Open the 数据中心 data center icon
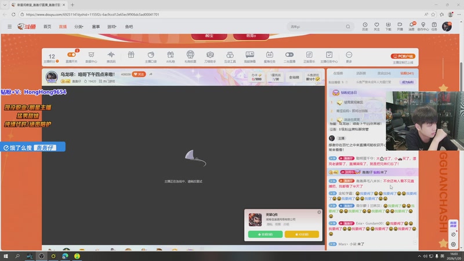464x261 pixels. (x=91, y=56)
